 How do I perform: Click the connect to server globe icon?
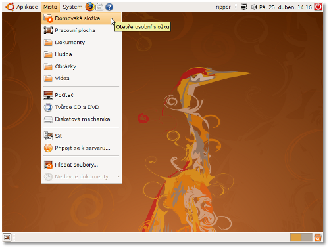[48, 148]
